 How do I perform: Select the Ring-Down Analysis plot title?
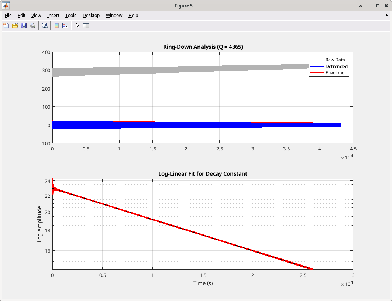pyautogui.click(x=203, y=47)
